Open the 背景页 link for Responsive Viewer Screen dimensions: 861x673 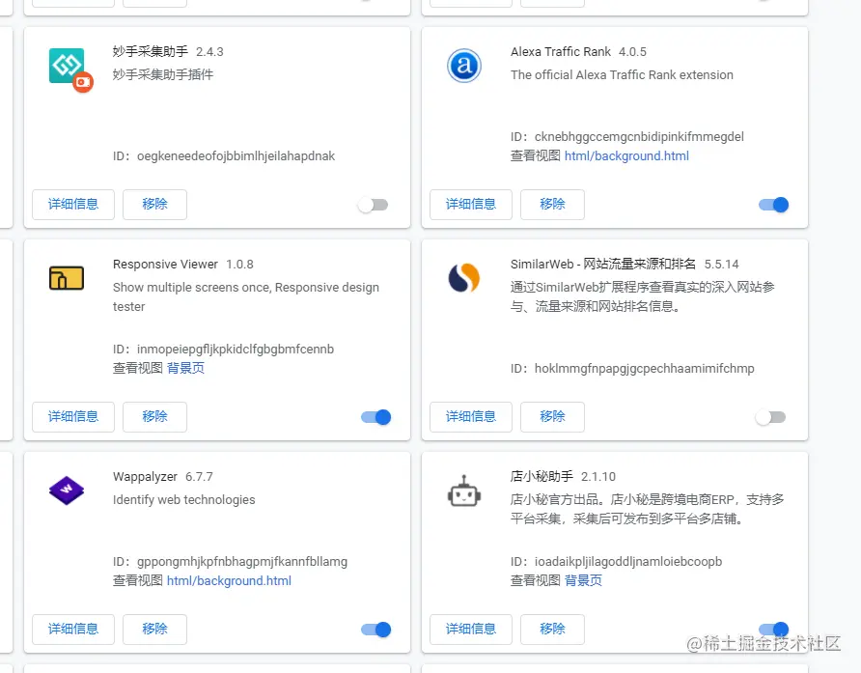(184, 368)
